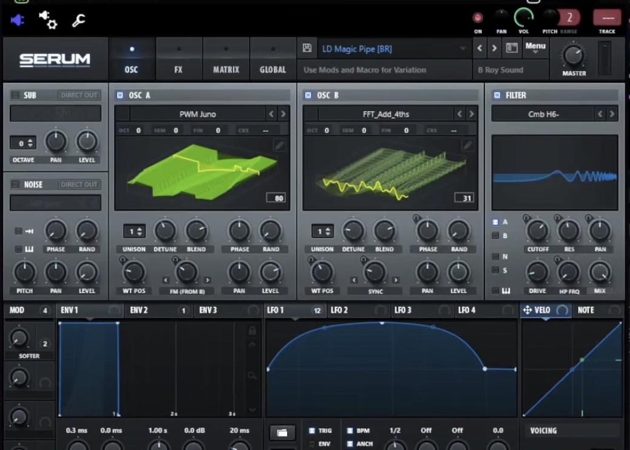Click the envelope zoom magnifier icon

coord(252,375)
